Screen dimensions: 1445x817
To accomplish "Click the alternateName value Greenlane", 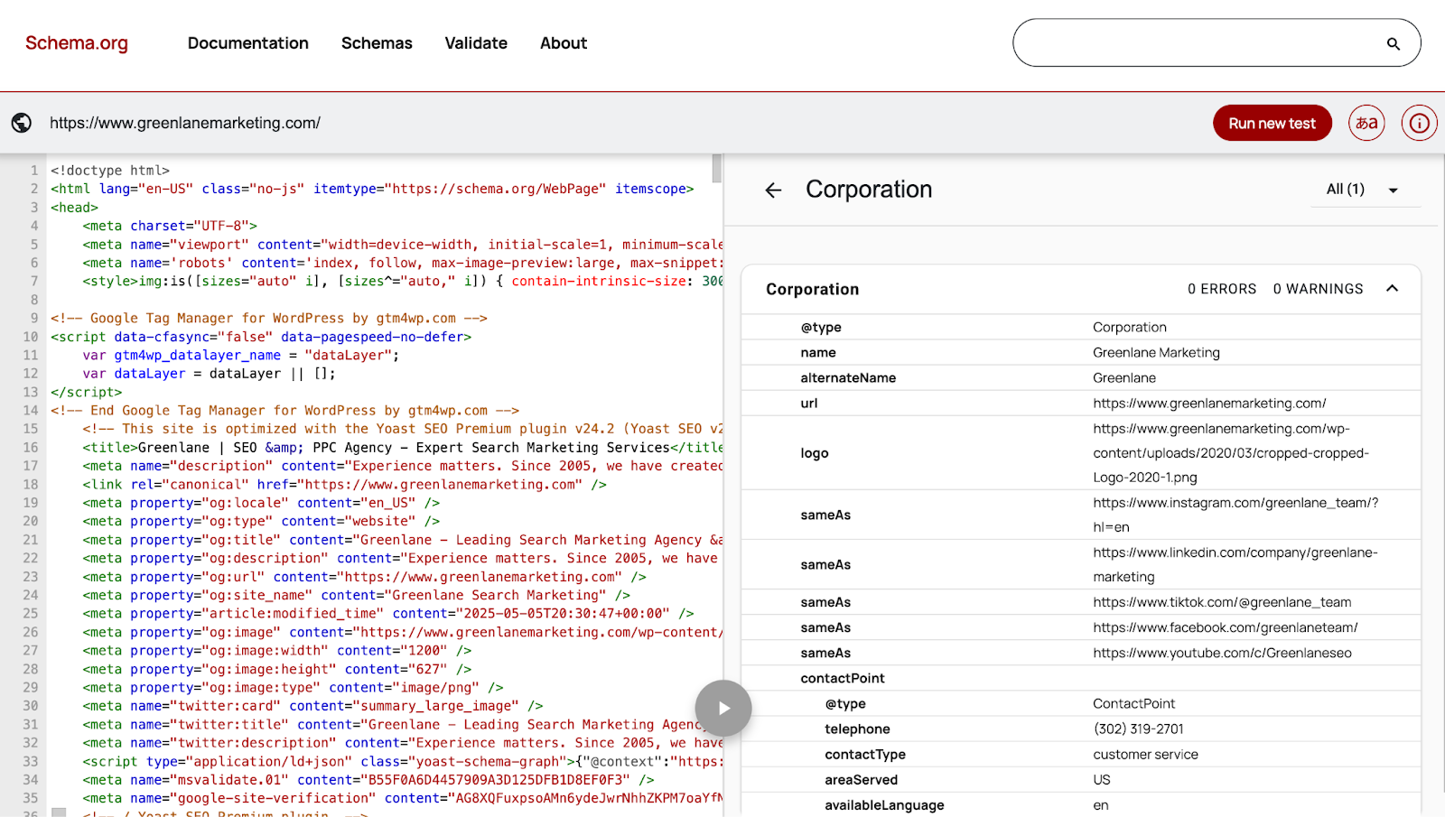I will [x=1124, y=378].
